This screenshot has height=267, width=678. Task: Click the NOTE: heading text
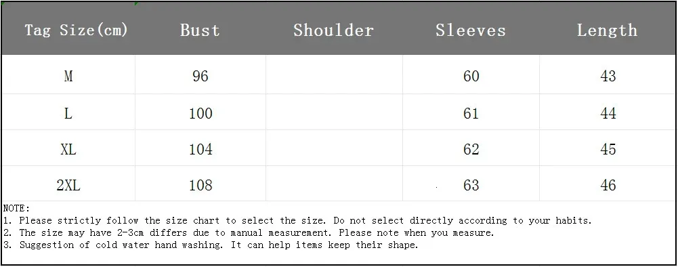(16, 209)
